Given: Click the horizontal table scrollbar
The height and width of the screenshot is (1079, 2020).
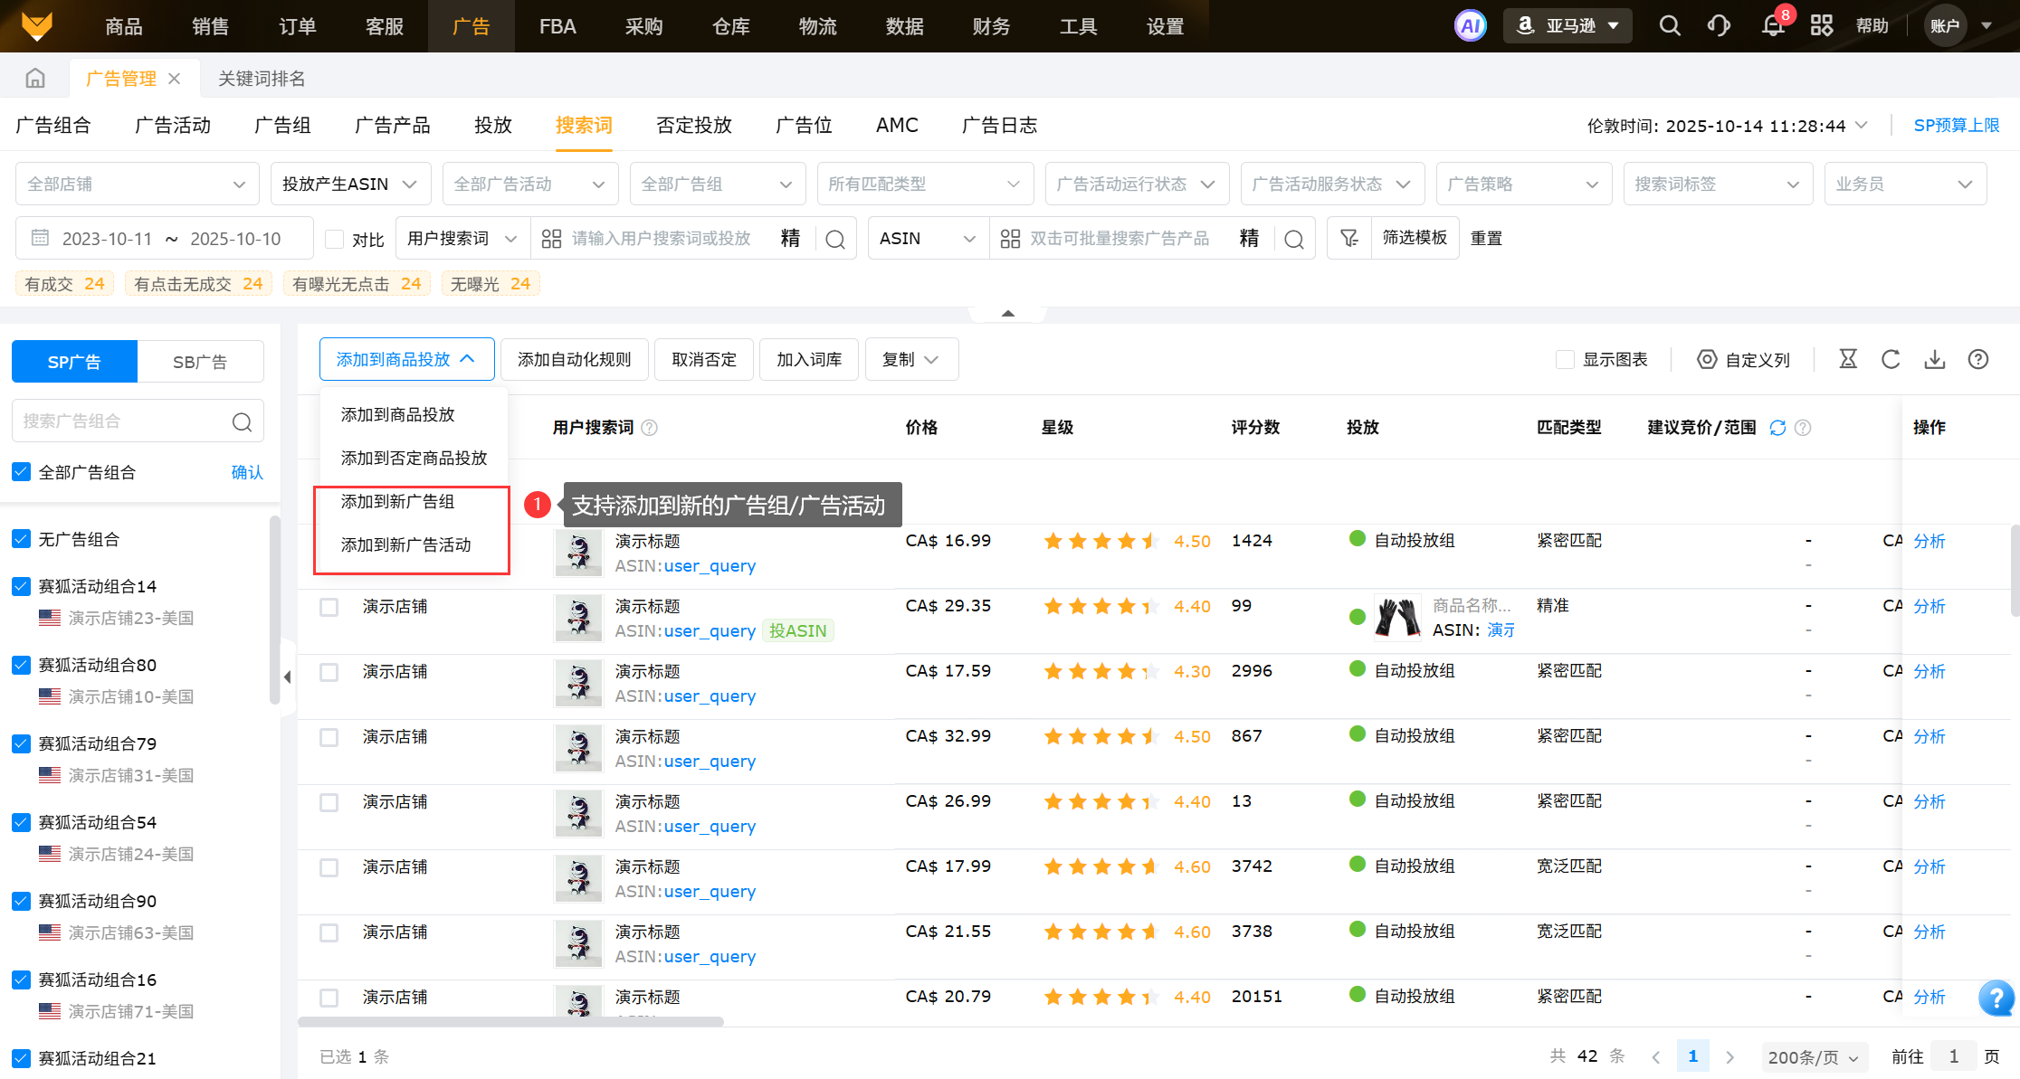Looking at the screenshot, I should tap(510, 1022).
